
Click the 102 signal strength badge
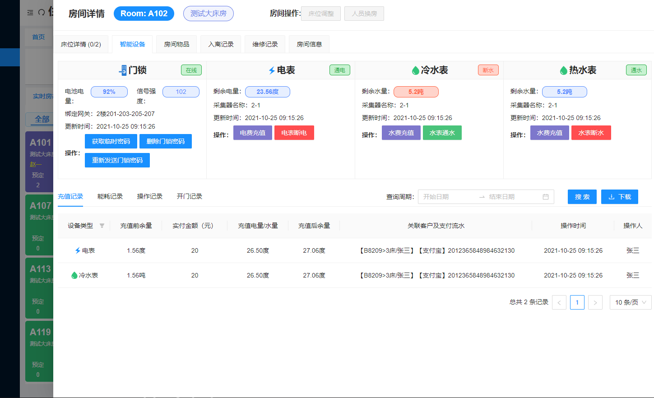coord(181,92)
